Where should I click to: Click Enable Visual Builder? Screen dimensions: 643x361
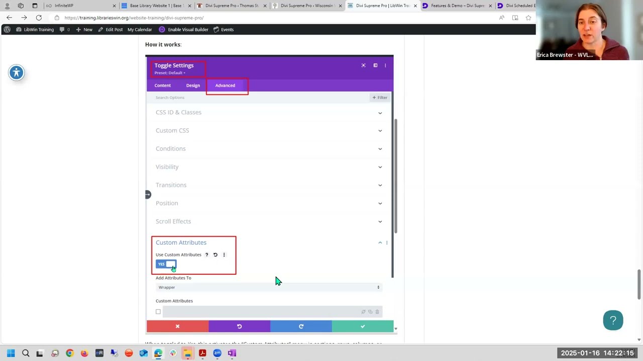[183, 30]
